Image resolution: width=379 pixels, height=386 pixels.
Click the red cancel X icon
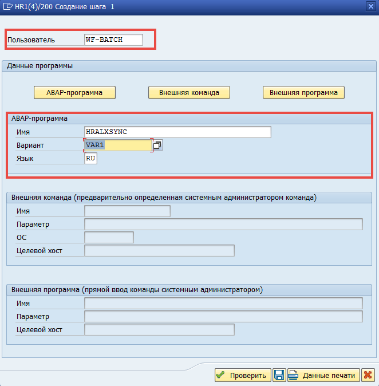[368, 375]
